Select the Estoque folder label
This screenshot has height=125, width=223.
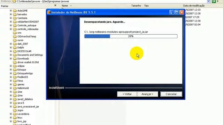tap(22, 69)
